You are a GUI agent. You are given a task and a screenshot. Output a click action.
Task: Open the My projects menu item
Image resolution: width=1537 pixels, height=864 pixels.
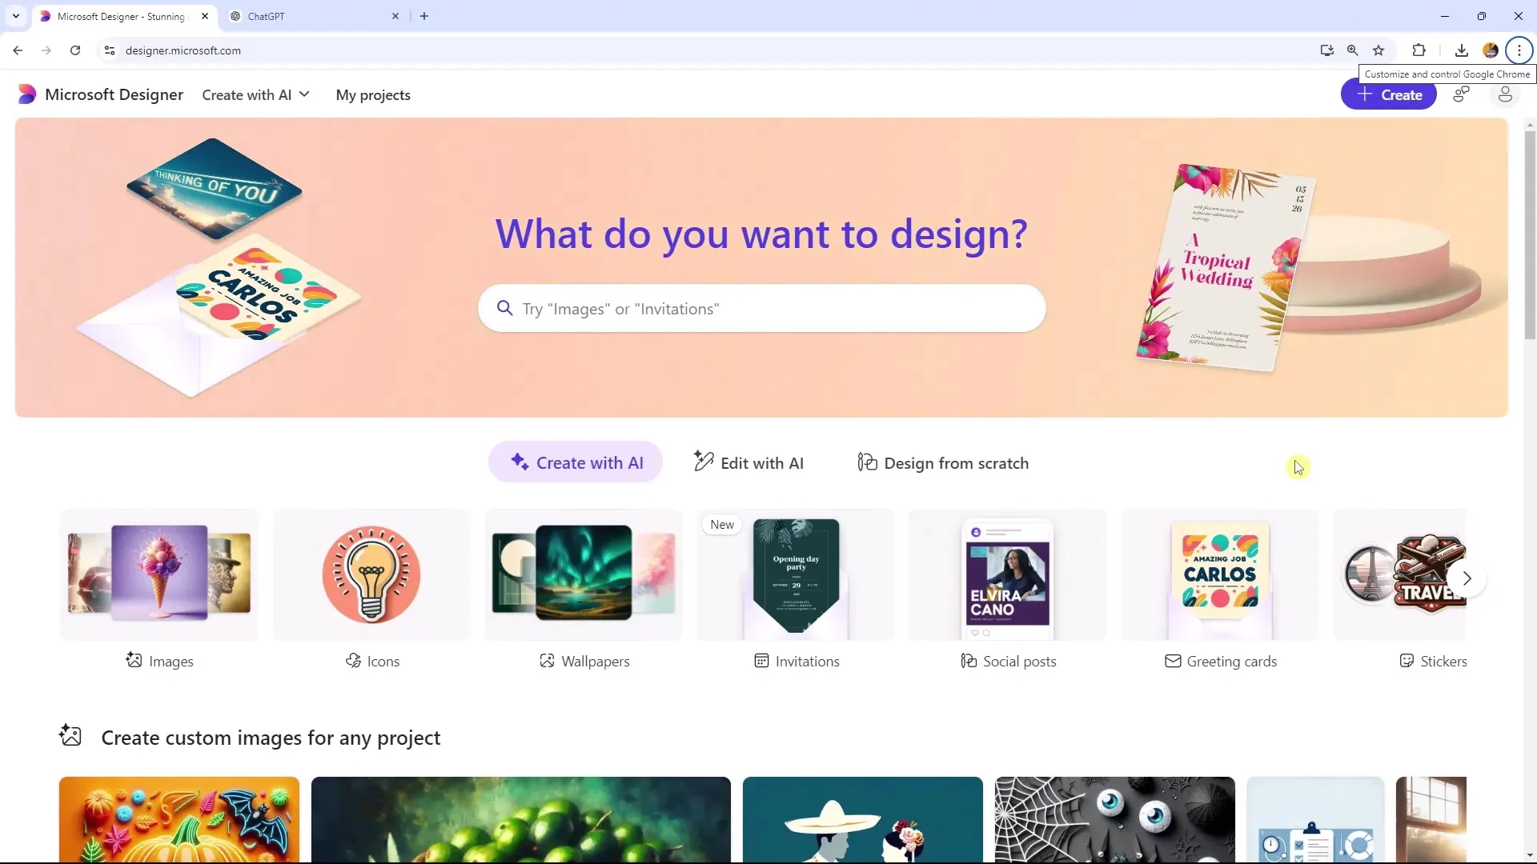(372, 95)
